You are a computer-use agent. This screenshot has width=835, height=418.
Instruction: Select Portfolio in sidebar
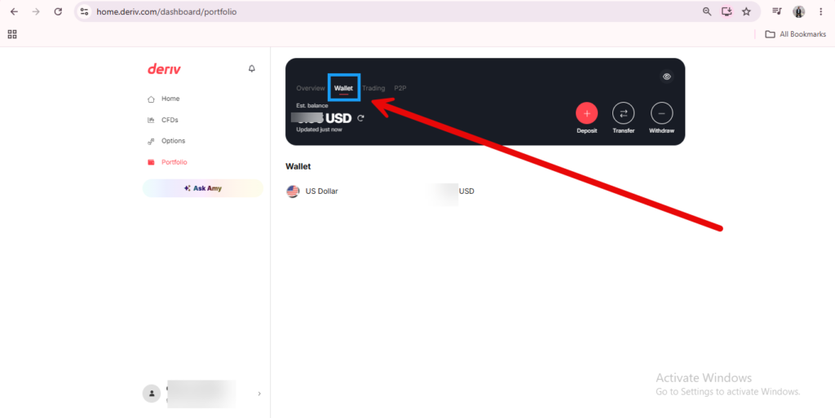coord(167,162)
